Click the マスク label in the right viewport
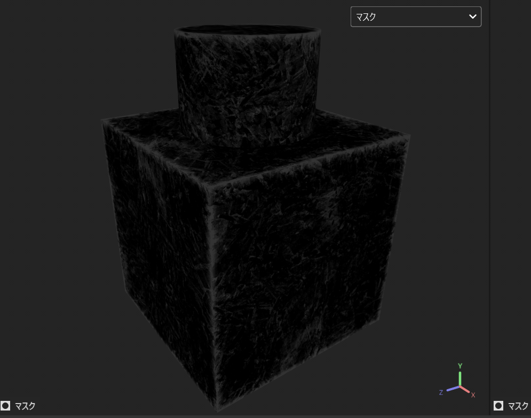 click(518, 406)
